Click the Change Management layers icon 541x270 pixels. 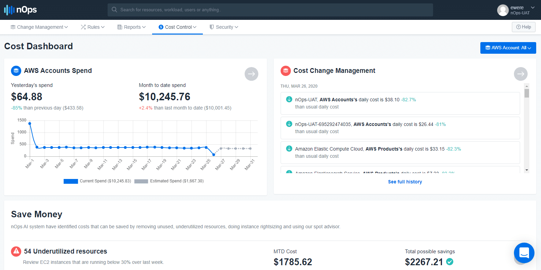point(13,27)
